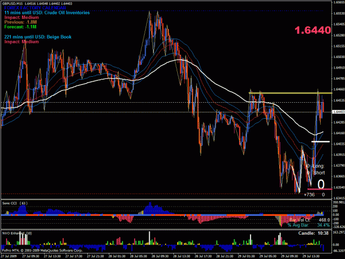The height and width of the screenshot is (259, 345).
Task: Click the 1.63915 price axis label
Action: (x=339, y=155)
